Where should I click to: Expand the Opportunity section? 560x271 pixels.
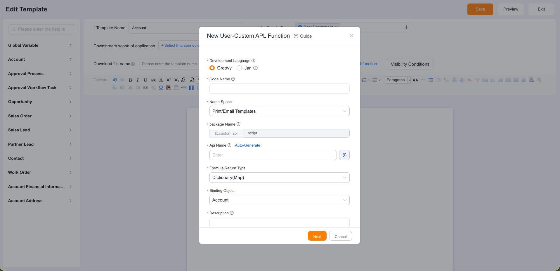pos(40,102)
